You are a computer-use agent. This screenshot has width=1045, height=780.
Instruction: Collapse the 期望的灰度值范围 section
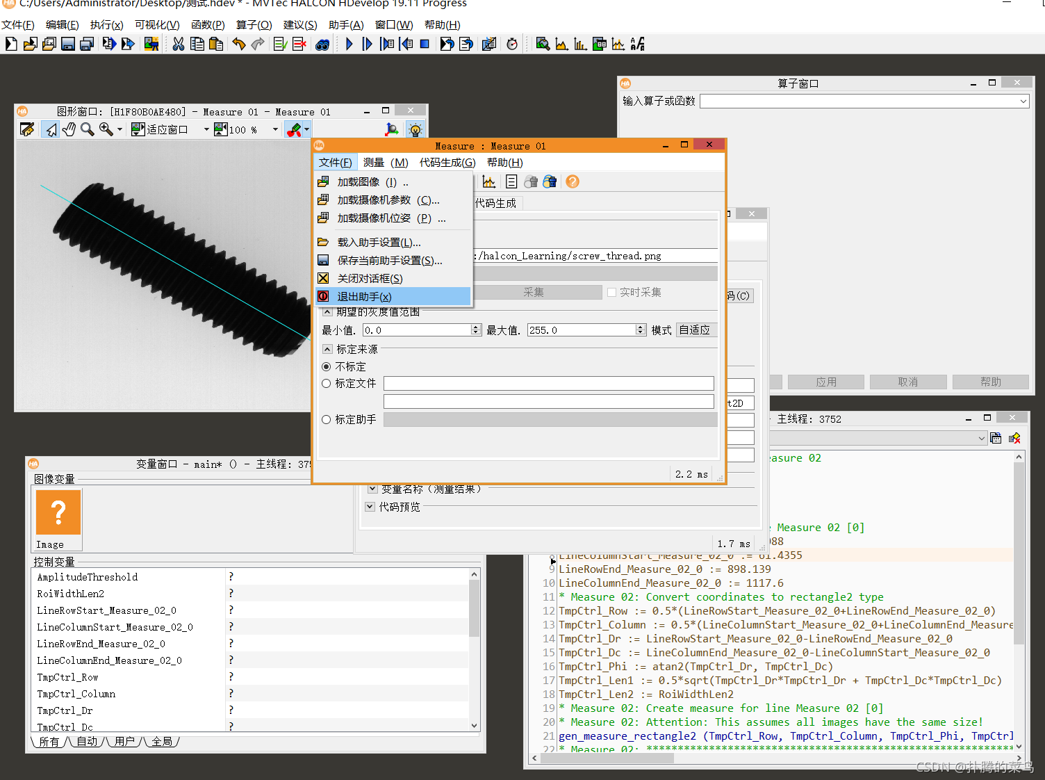pos(327,312)
